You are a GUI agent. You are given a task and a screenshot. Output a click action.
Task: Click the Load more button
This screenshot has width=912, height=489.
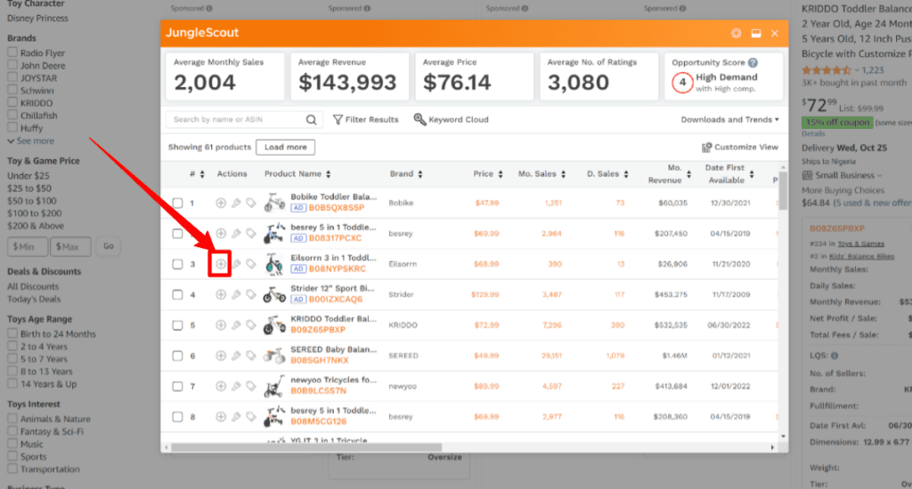[286, 147]
